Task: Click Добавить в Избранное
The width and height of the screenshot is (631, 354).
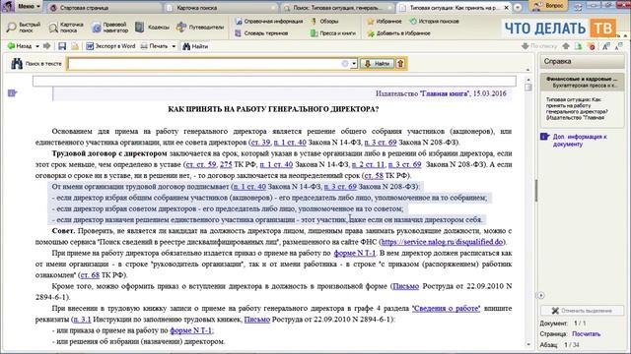Action: [x=398, y=33]
